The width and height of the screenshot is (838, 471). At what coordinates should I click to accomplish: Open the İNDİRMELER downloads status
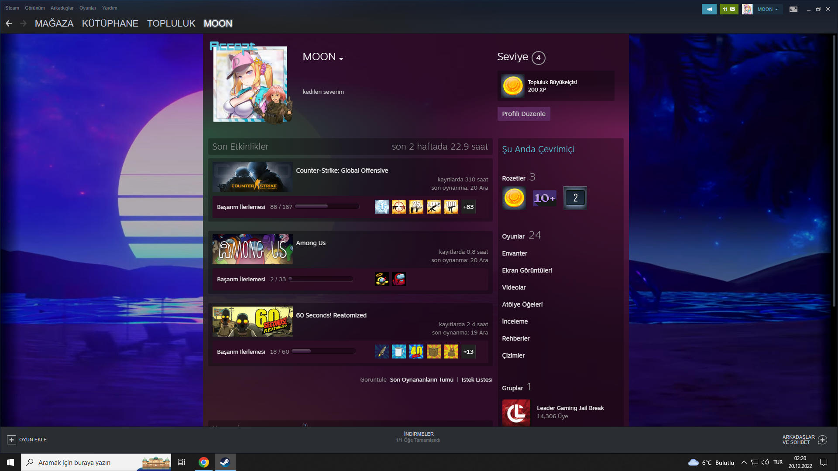coord(418,437)
